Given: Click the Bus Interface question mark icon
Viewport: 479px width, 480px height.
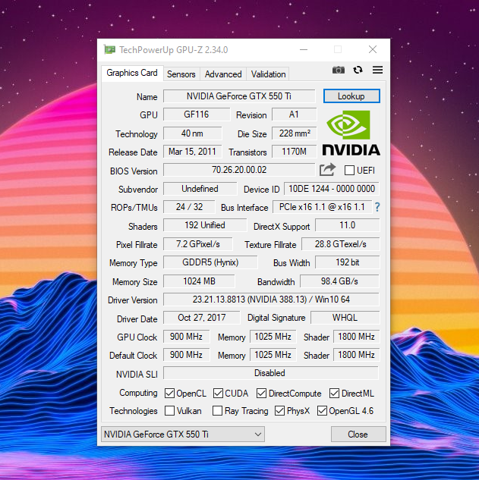Looking at the screenshot, I should 377,207.
